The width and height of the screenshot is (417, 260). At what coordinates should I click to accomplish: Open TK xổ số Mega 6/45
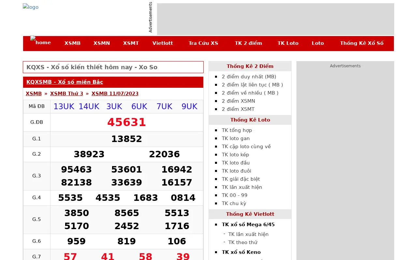click(x=248, y=225)
